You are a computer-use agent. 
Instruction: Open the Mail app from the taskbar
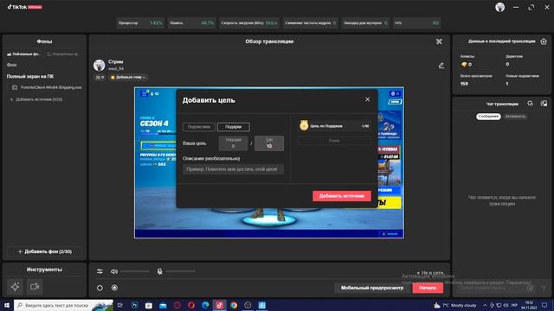pos(163,305)
